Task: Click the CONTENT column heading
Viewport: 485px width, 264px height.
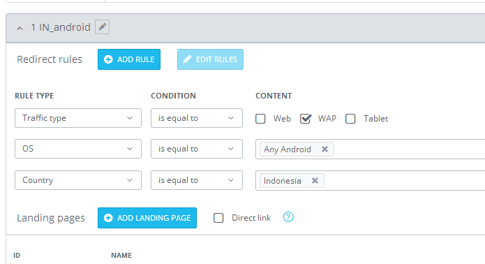Action: tap(274, 96)
